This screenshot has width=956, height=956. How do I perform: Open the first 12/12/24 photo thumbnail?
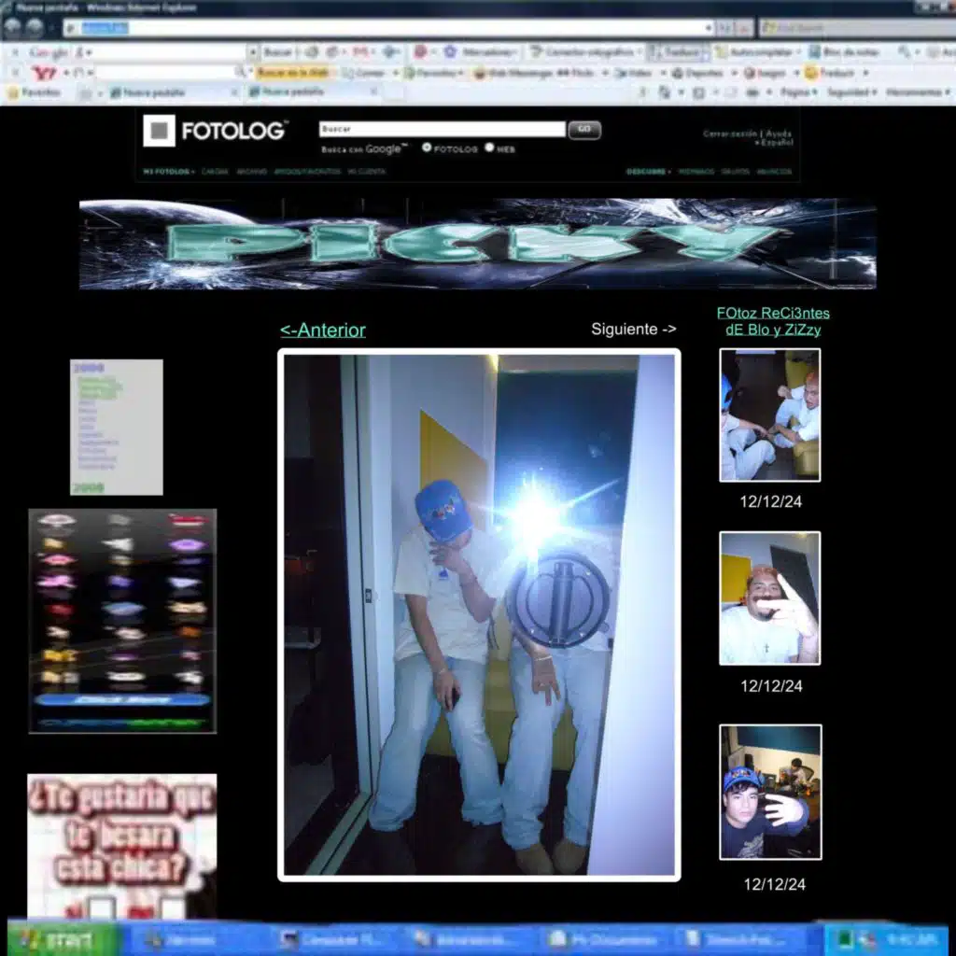click(770, 415)
